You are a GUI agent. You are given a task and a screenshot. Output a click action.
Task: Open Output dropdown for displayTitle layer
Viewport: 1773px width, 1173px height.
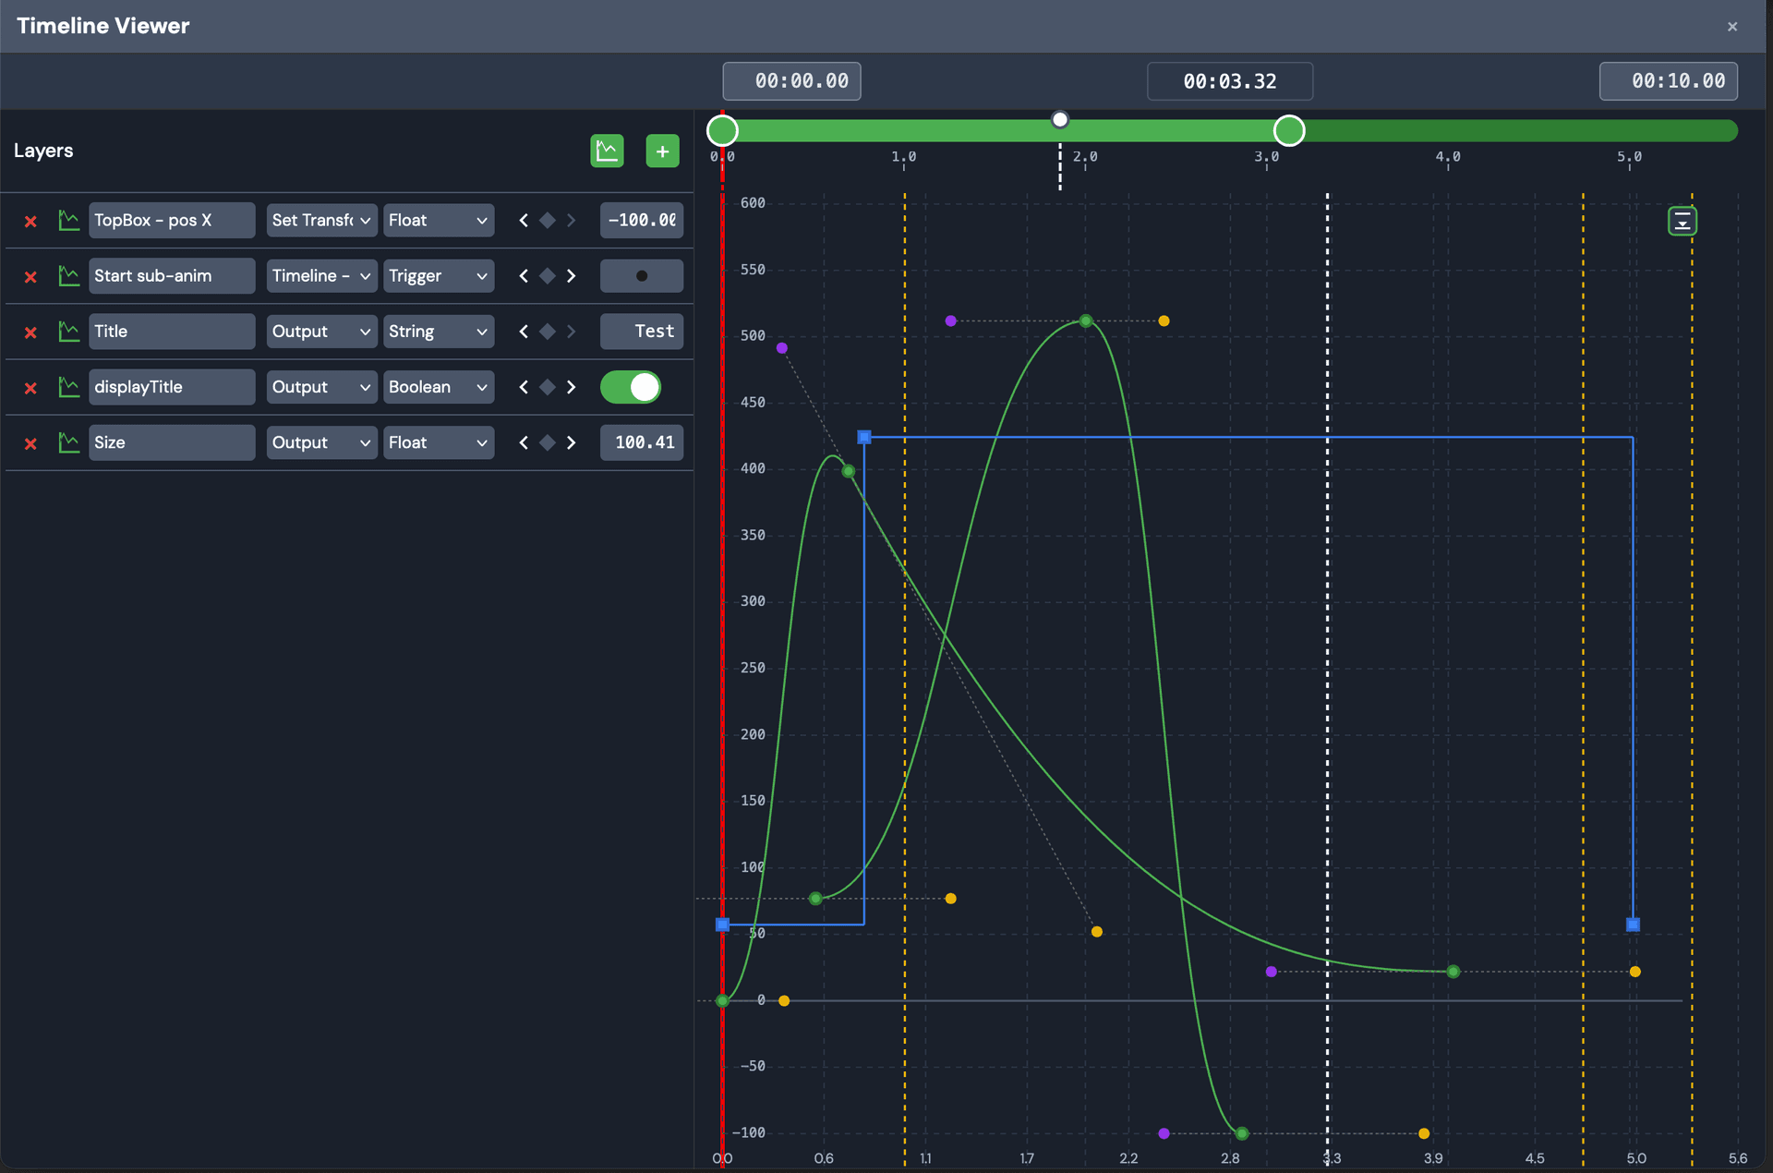(x=321, y=386)
